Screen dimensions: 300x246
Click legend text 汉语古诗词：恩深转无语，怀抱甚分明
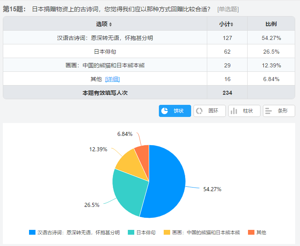point(79,232)
